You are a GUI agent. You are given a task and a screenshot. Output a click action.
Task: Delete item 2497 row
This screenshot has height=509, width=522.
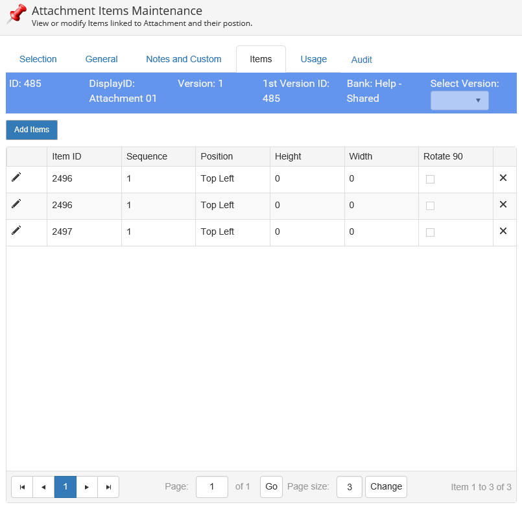[503, 231]
